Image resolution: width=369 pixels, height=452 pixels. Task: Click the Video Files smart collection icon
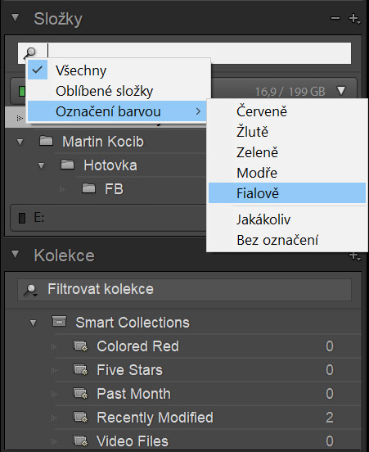[80, 441]
